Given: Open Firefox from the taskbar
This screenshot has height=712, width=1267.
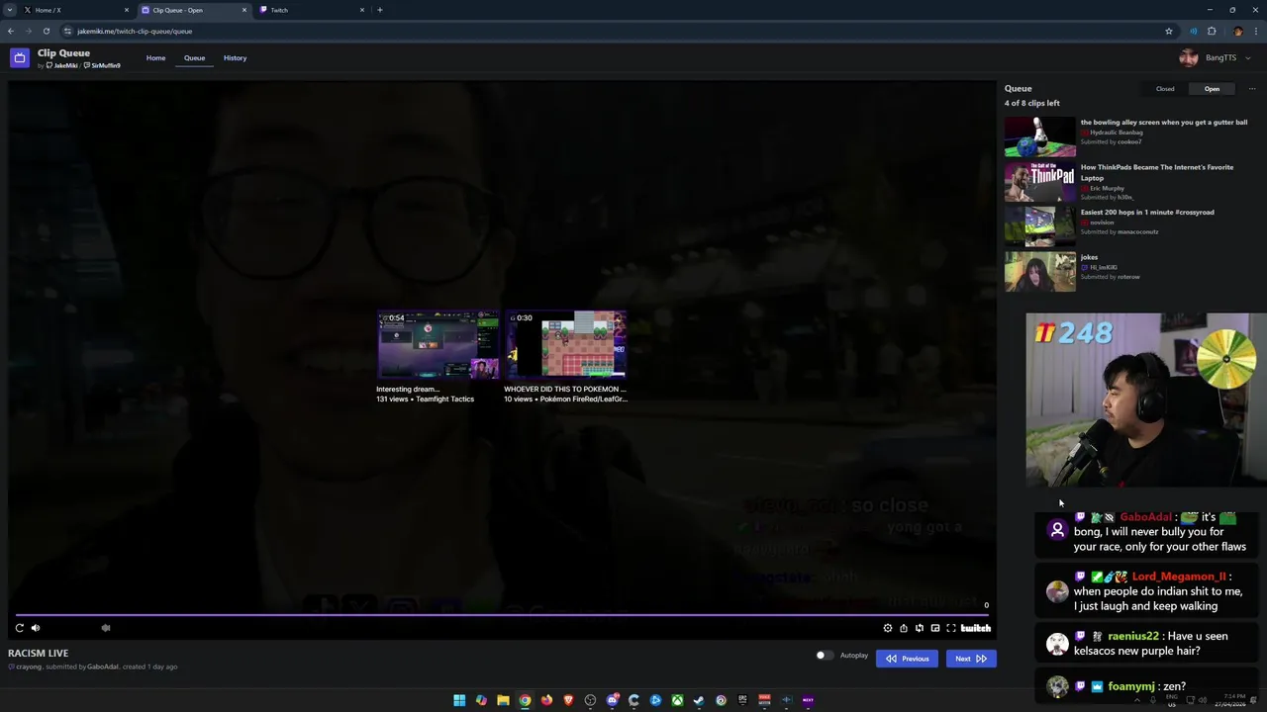Looking at the screenshot, I should tap(546, 700).
